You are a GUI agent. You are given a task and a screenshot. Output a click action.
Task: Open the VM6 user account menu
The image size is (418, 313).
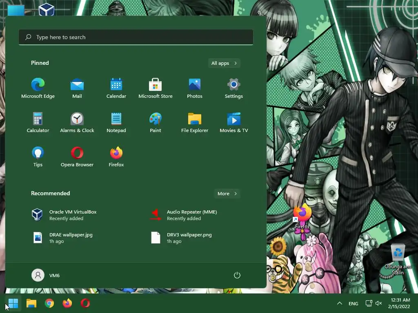pos(46,275)
